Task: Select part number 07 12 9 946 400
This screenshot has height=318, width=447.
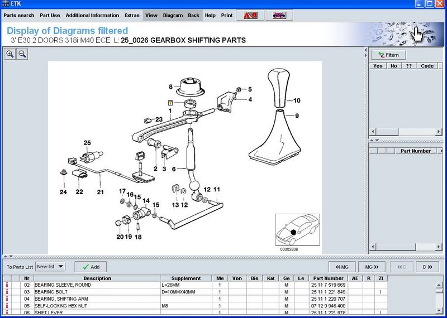Action: pos(328,306)
